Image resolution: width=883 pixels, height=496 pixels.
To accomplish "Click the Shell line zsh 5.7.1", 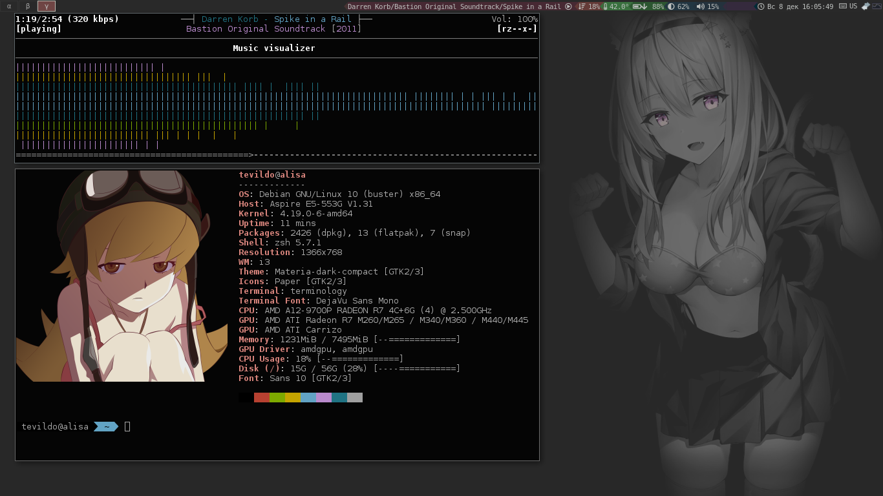I will point(280,243).
